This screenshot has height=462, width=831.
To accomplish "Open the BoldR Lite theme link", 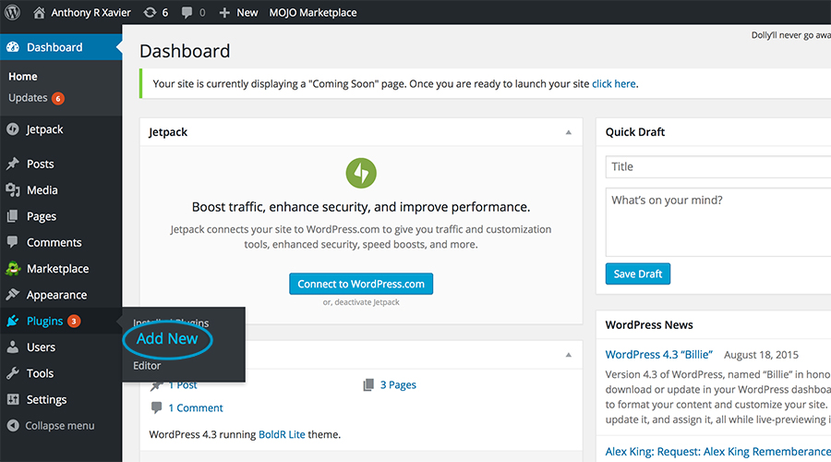I will coord(282,434).
